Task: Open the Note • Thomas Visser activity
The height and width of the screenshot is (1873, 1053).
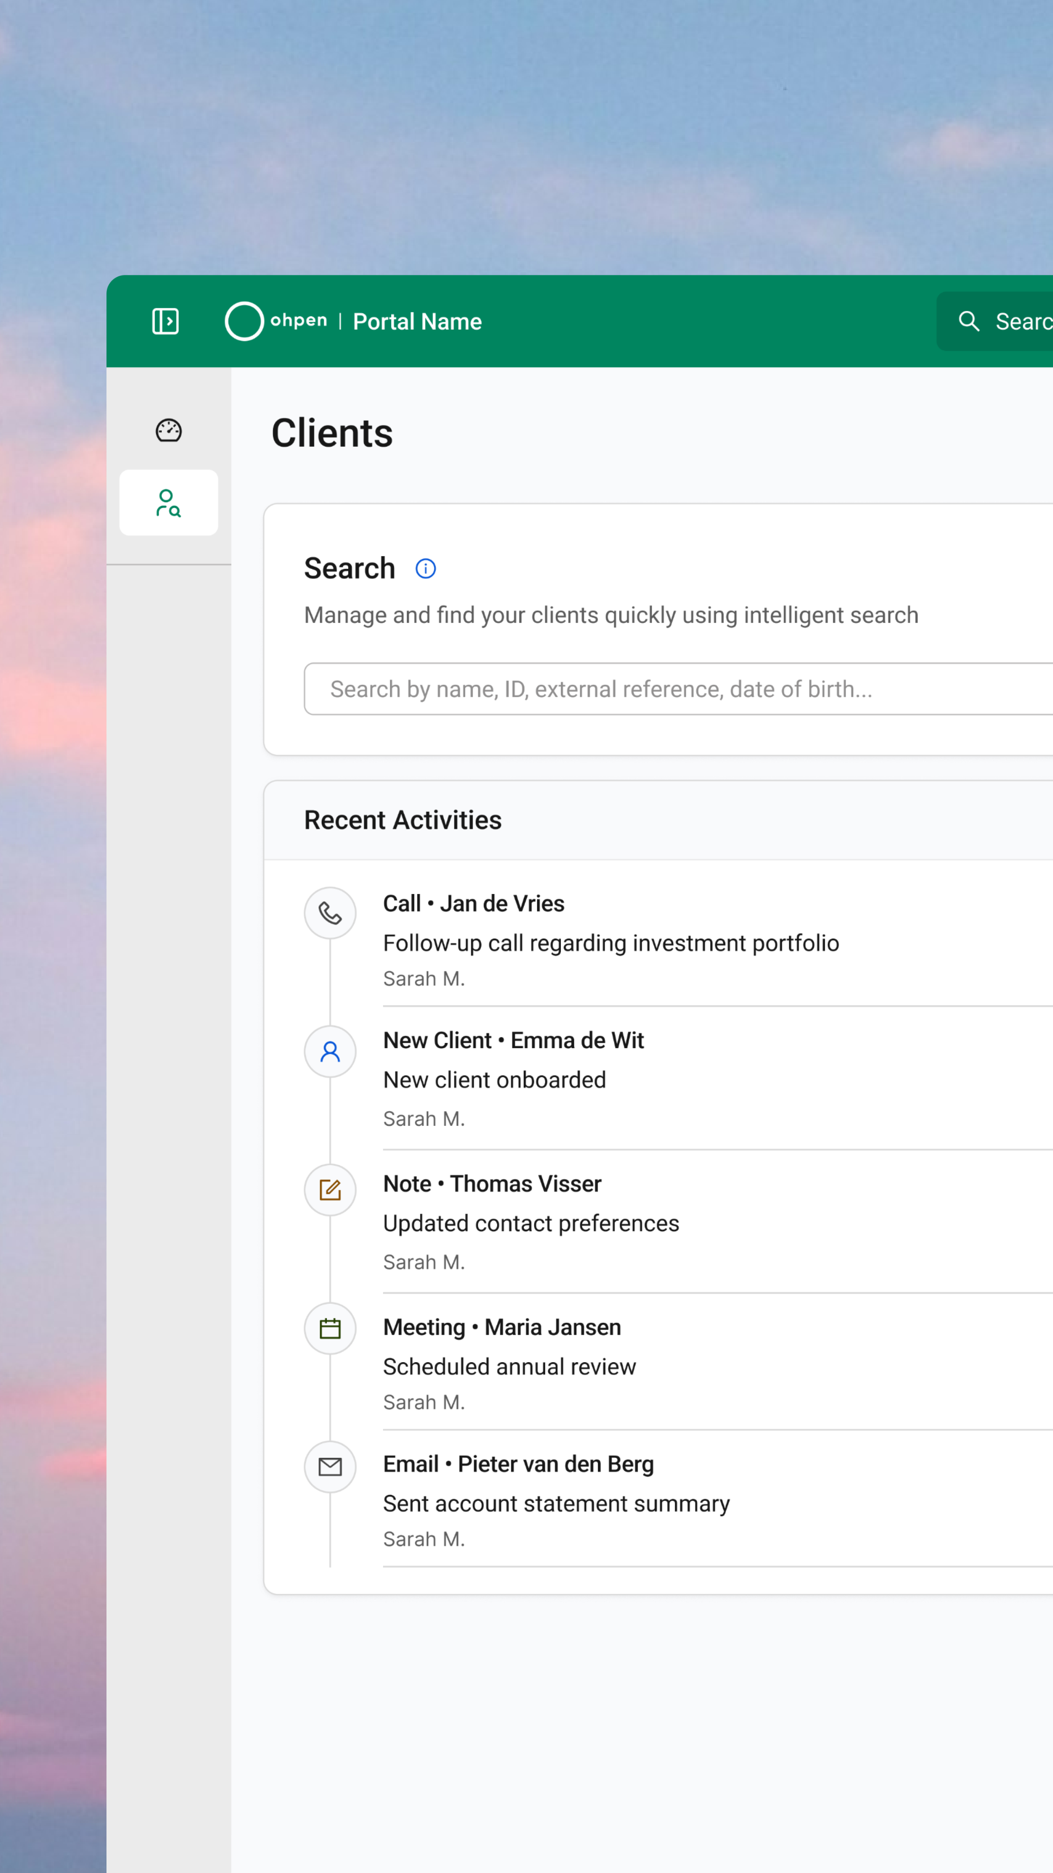Action: pos(493,1184)
